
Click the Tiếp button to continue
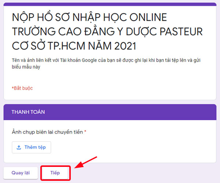(x=55, y=173)
